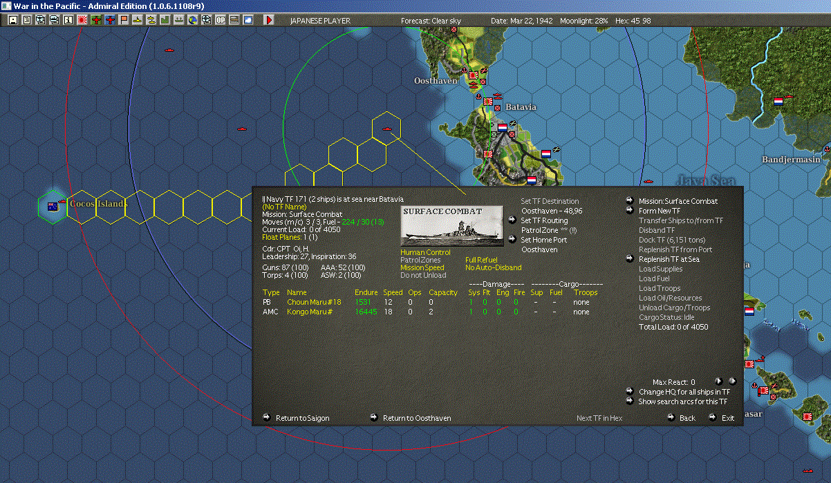Click Set Home Port
The height and width of the screenshot is (483, 831).
543,240
